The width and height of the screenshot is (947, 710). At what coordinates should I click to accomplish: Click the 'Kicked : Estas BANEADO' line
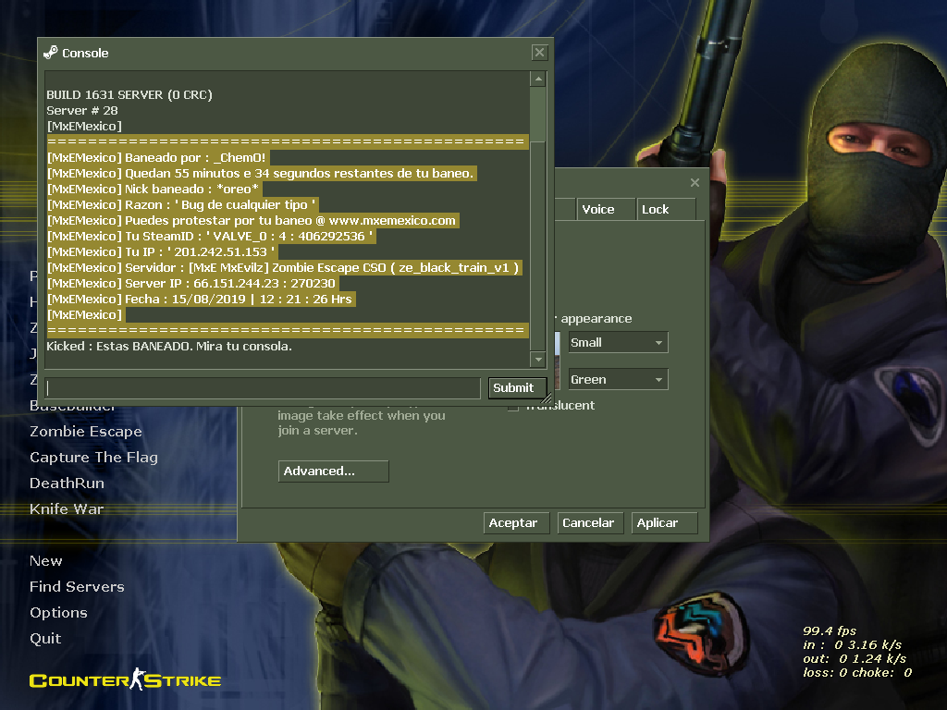[x=169, y=346]
